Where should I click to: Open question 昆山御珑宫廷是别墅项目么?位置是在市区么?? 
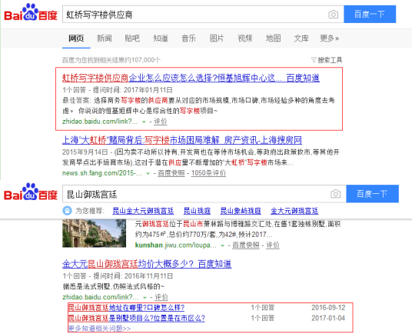(x=137, y=318)
